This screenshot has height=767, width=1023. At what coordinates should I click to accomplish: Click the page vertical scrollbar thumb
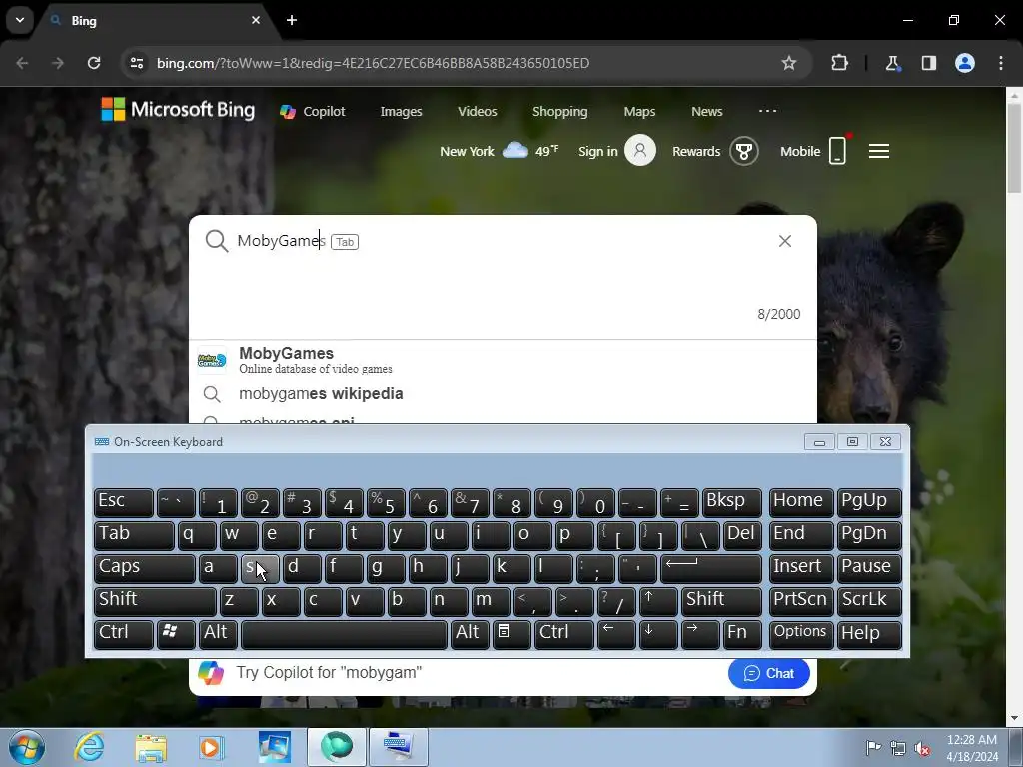tap(1014, 148)
